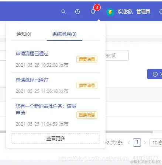Click the help question mark icon
This screenshot has width=162, height=165.
click(77, 12)
